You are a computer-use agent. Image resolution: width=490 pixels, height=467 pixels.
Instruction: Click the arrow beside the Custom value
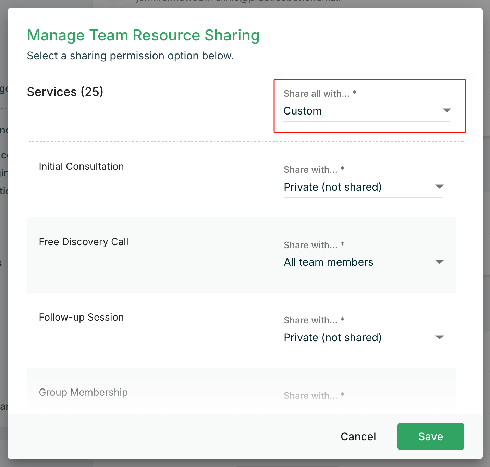tap(446, 110)
